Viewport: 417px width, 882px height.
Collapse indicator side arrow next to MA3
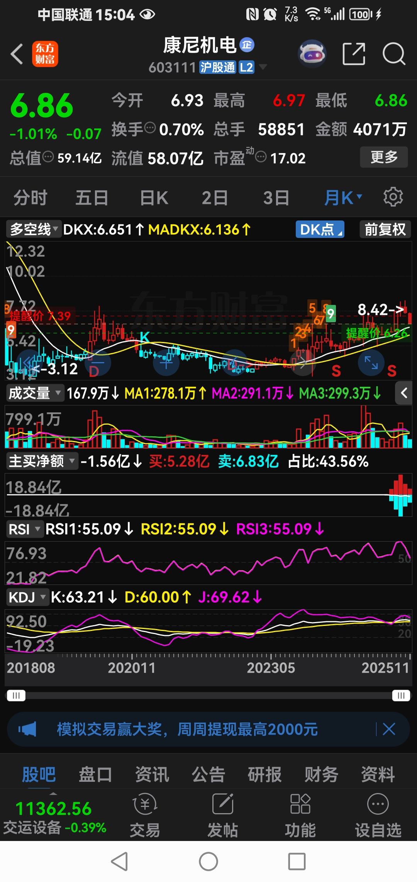pos(404,393)
